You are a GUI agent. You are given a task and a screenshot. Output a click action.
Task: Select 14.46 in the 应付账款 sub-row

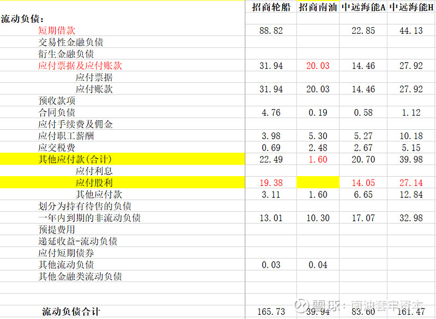(x=364, y=89)
